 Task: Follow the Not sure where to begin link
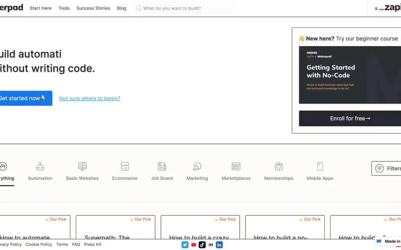point(90,98)
